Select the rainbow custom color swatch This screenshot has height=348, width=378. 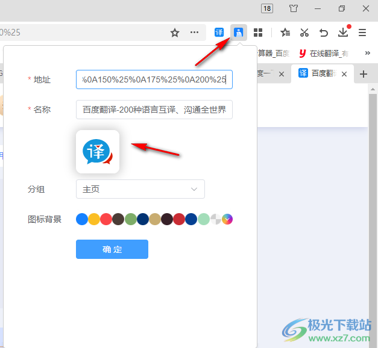click(x=227, y=219)
